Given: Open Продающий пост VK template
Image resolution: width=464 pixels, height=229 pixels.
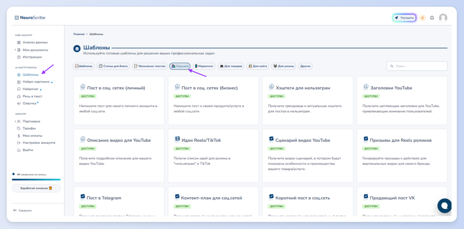Looking at the screenshot, I should [402, 201].
